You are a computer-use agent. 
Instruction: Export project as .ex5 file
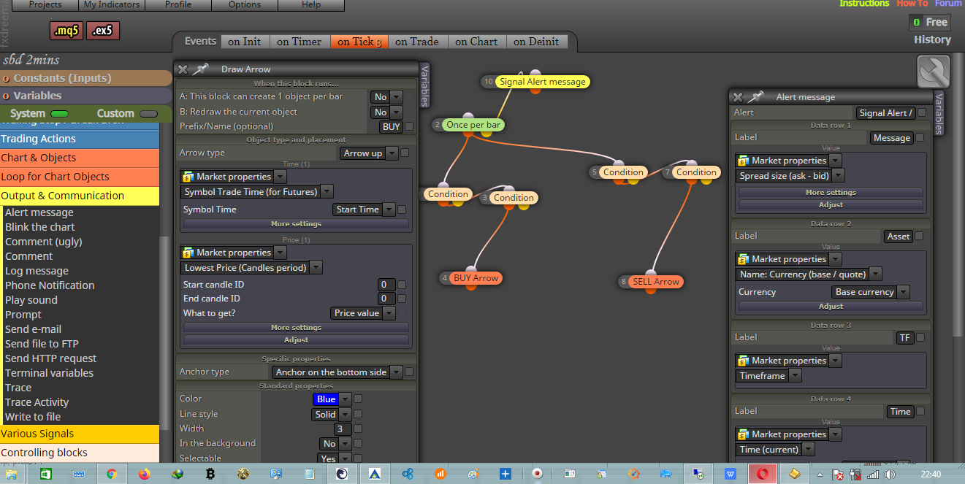103,31
